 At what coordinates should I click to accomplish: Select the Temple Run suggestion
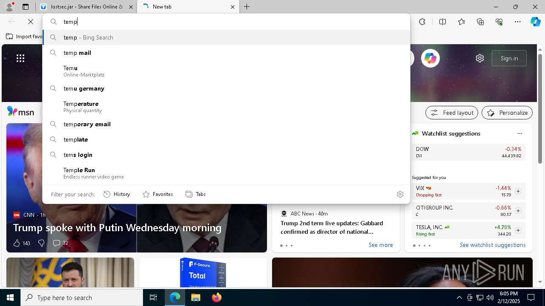(x=226, y=173)
